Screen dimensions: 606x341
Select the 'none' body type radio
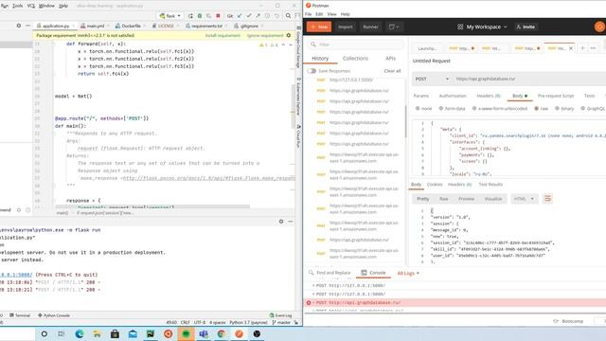pyautogui.click(x=418, y=109)
